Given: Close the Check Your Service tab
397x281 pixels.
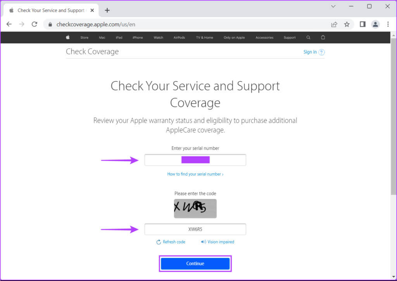Looking at the screenshot, I should coord(92,10).
